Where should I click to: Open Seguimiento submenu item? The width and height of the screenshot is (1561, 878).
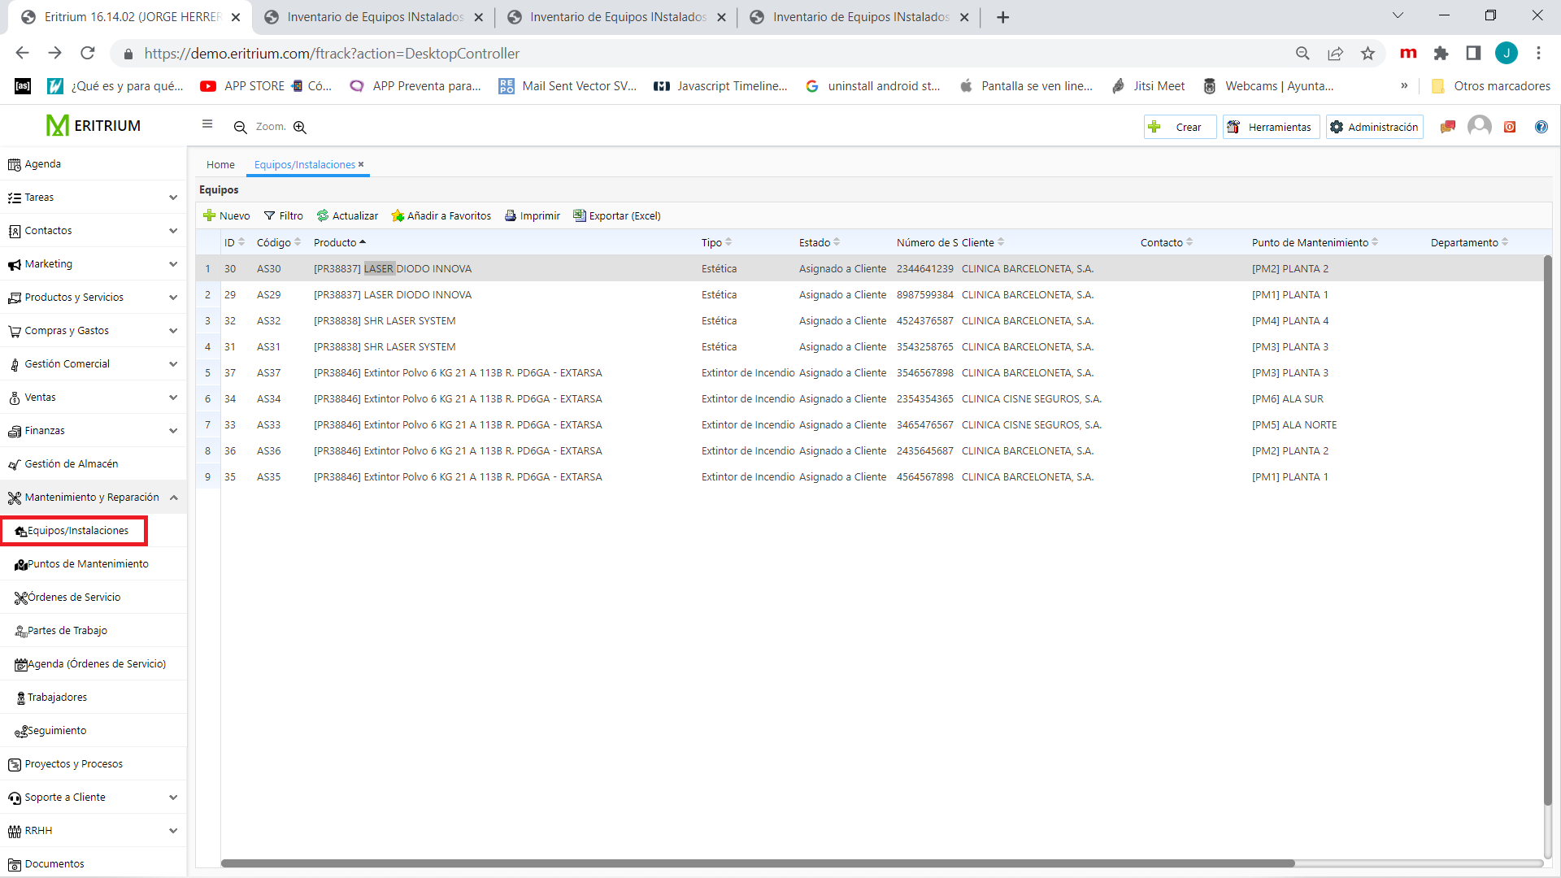(93, 731)
